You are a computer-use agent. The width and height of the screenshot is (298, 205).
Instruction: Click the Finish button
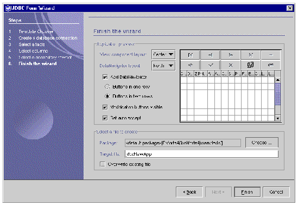click(248, 192)
